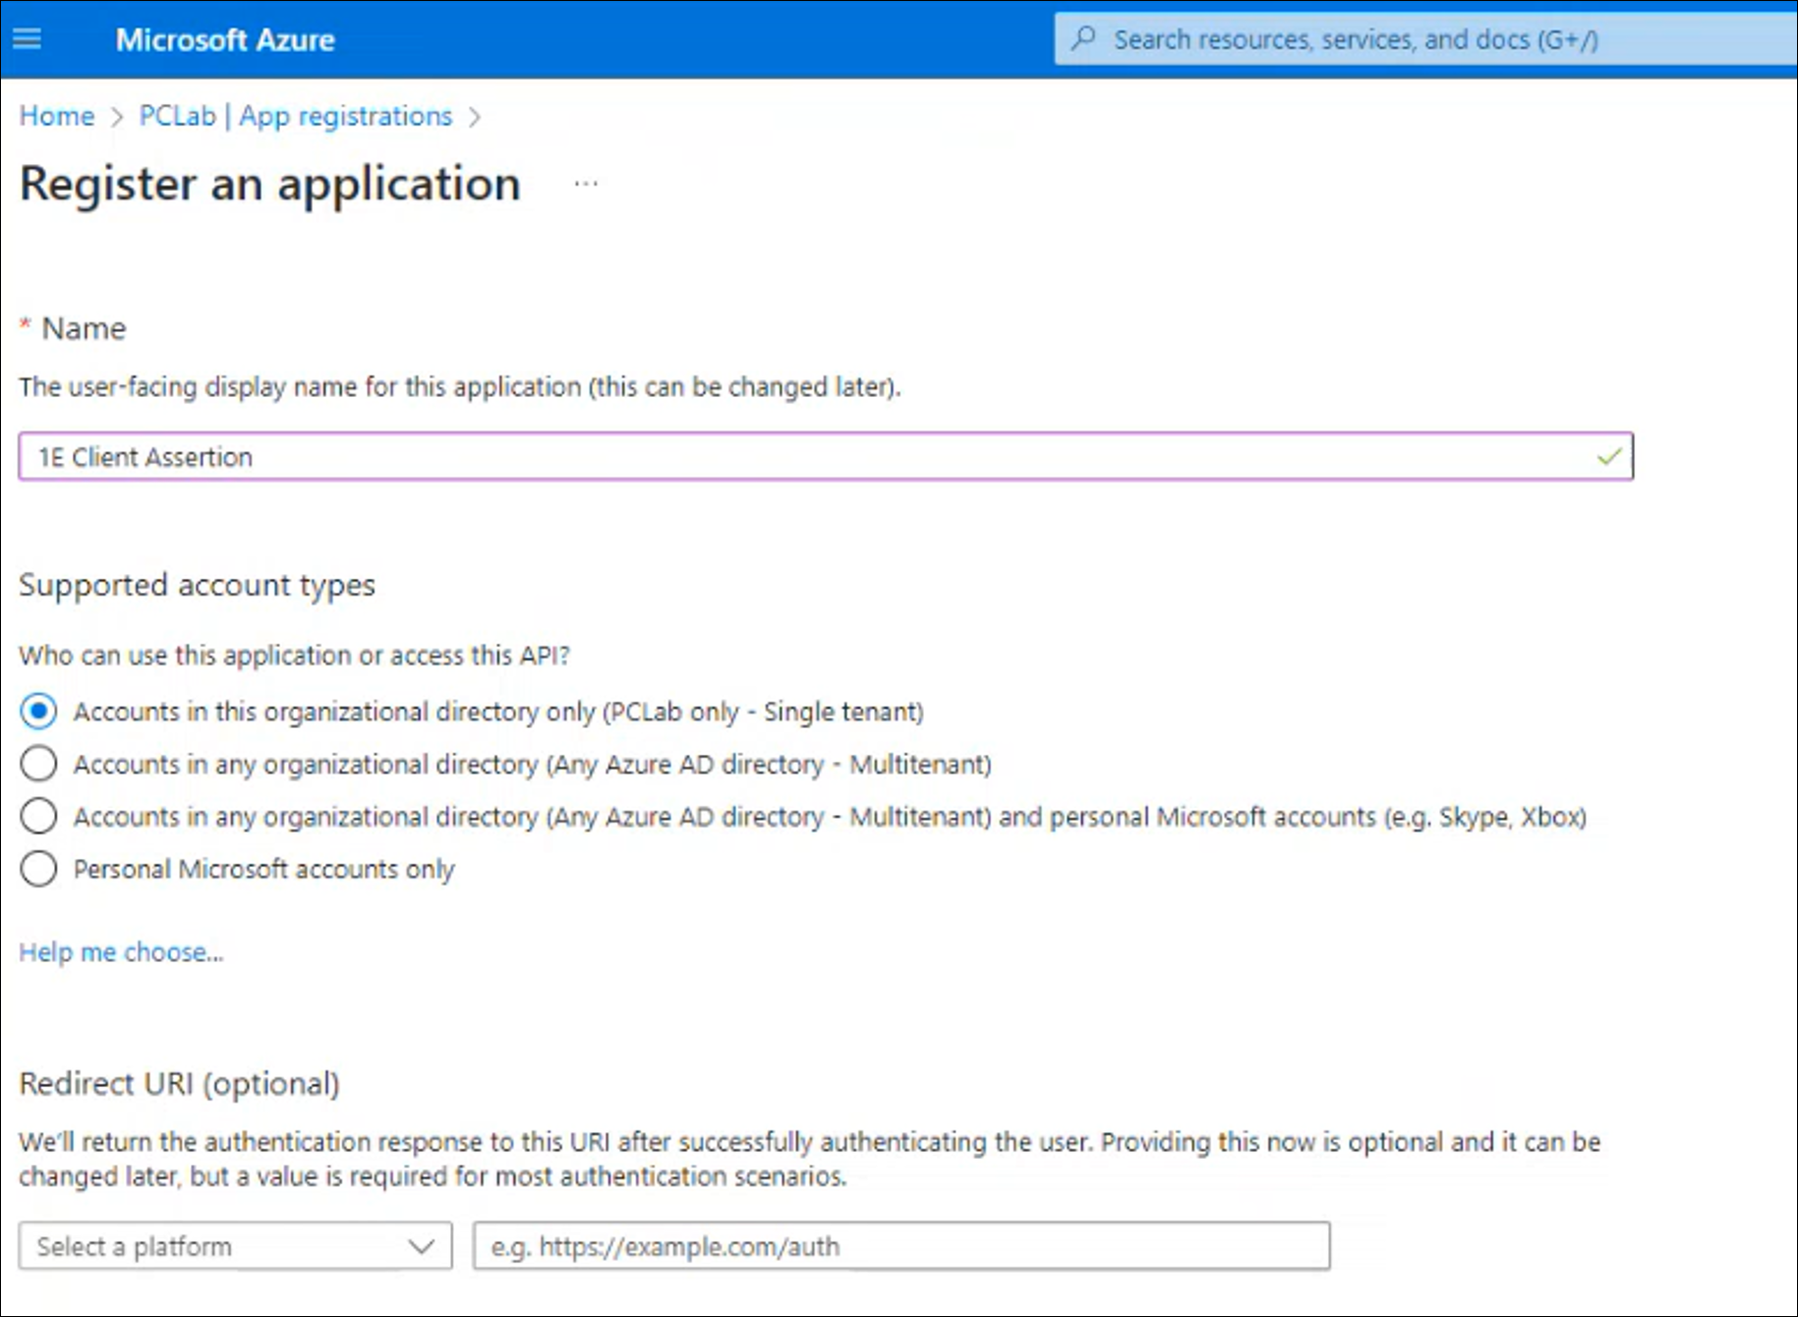Click the arrow on the platform combo box

pyautogui.click(x=422, y=1246)
